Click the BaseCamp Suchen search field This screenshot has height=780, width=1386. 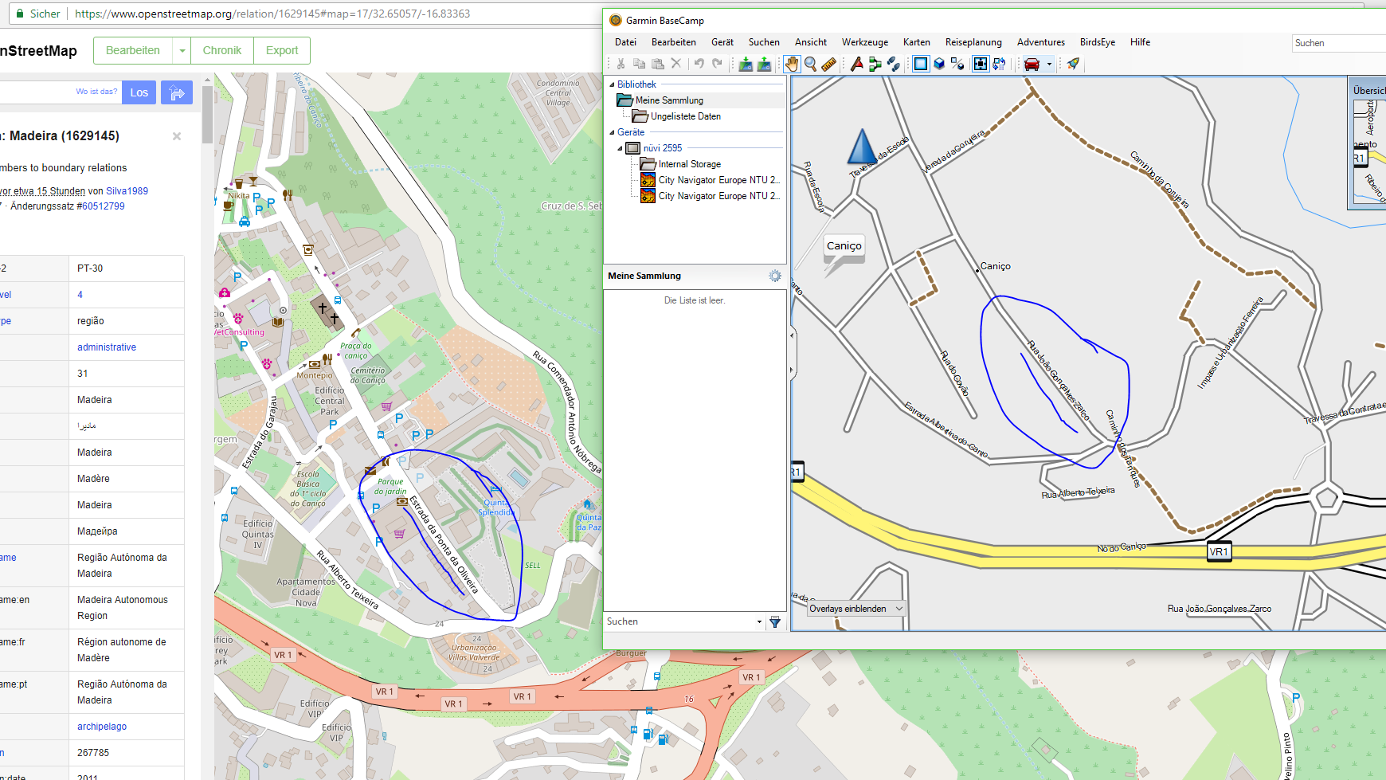(x=1338, y=43)
